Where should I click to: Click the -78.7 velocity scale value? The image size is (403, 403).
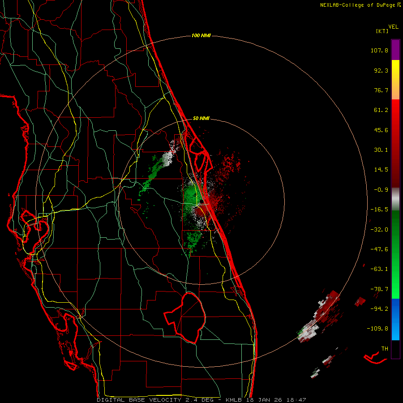379,289
